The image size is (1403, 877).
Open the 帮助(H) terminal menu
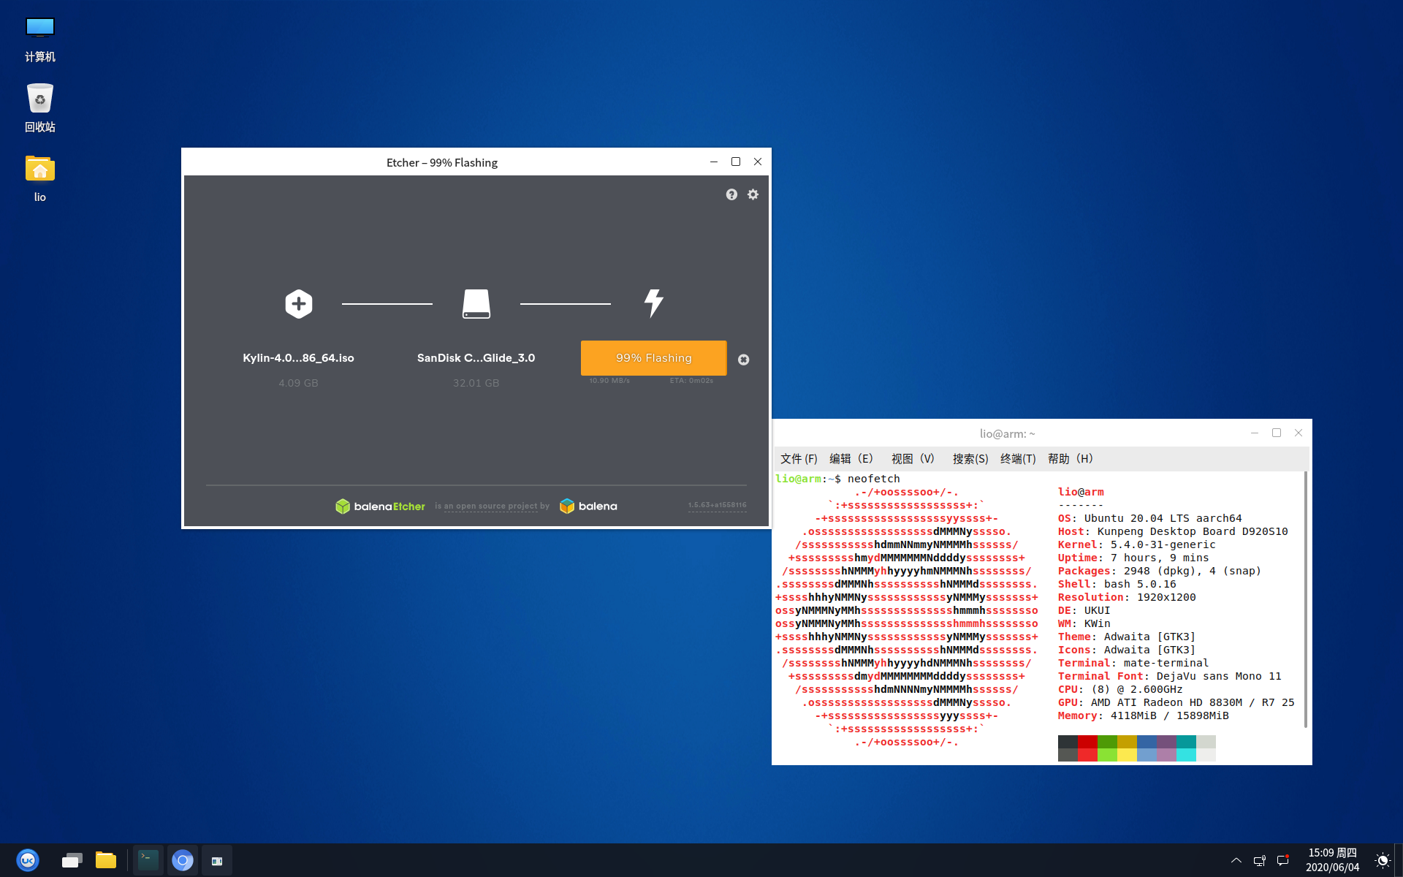pos(1071,459)
